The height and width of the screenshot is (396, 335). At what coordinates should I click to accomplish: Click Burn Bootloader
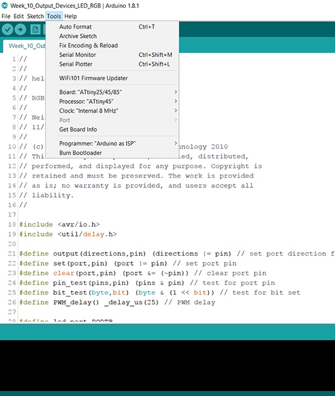click(112, 153)
